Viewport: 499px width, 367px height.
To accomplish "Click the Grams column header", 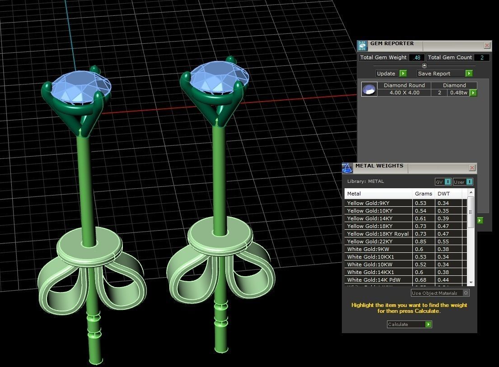I will tap(423, 193).
